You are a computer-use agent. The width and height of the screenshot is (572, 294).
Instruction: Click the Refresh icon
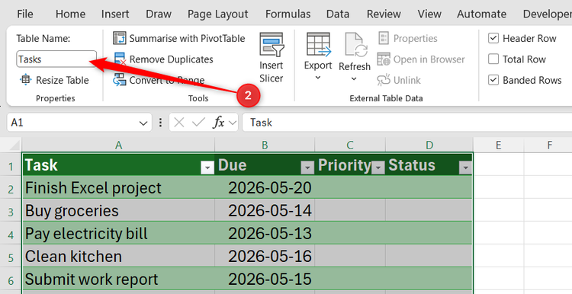(x=355, y=44)
